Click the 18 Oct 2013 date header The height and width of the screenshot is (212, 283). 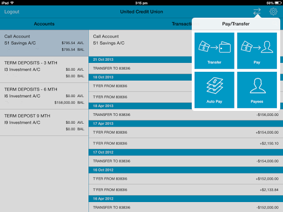point(140,77)
